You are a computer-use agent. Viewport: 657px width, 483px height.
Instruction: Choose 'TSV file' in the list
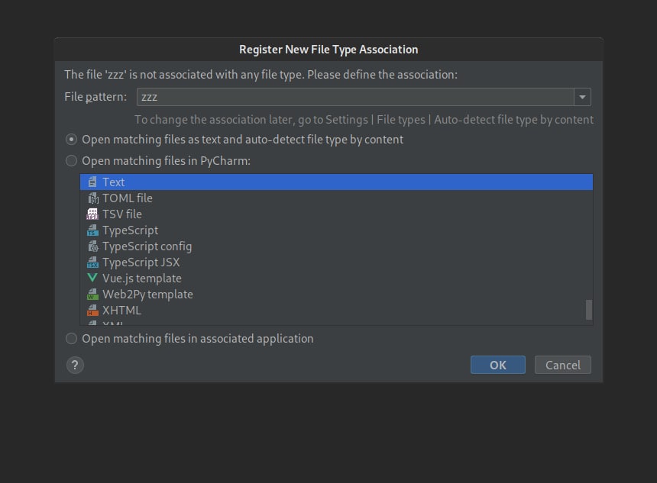(x=336, y=214)
